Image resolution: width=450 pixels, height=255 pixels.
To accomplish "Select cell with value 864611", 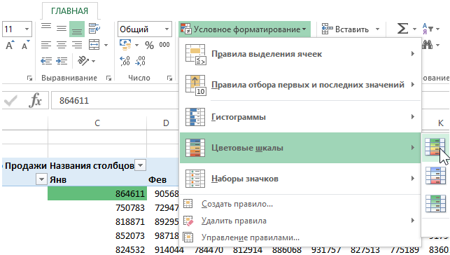I will pyautogui.click(x=97, y=193).
